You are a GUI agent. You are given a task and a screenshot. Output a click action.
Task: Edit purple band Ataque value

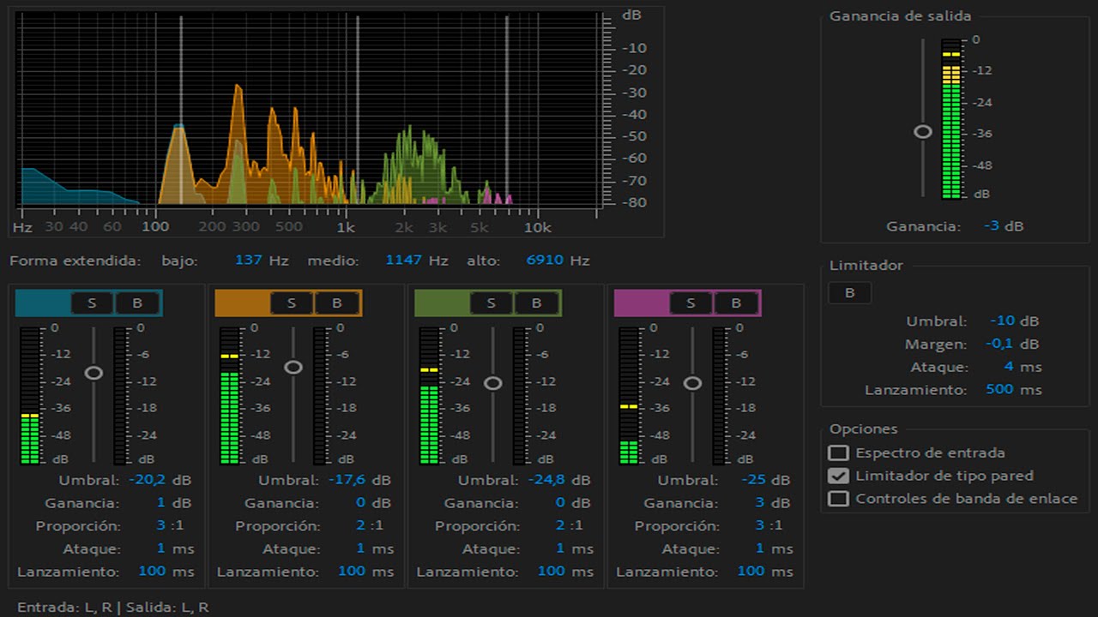[x=760, y=548]
